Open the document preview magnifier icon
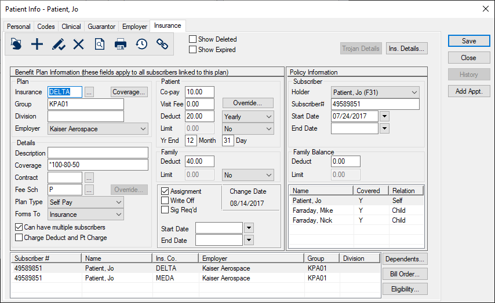Image resolution: width=495 pixels, height=303 pixels. click(100, 44)
